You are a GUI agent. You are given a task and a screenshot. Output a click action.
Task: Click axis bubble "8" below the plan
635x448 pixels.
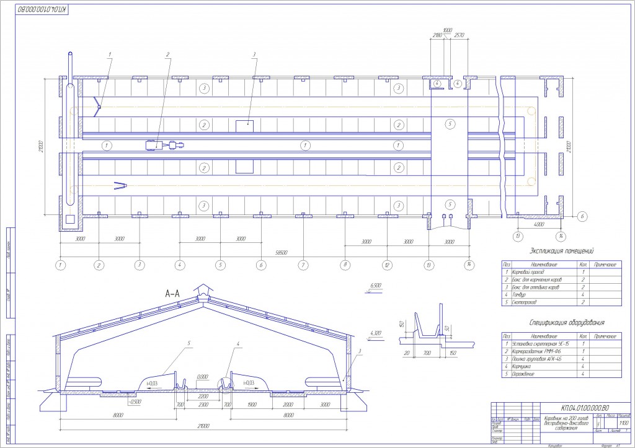345,265
